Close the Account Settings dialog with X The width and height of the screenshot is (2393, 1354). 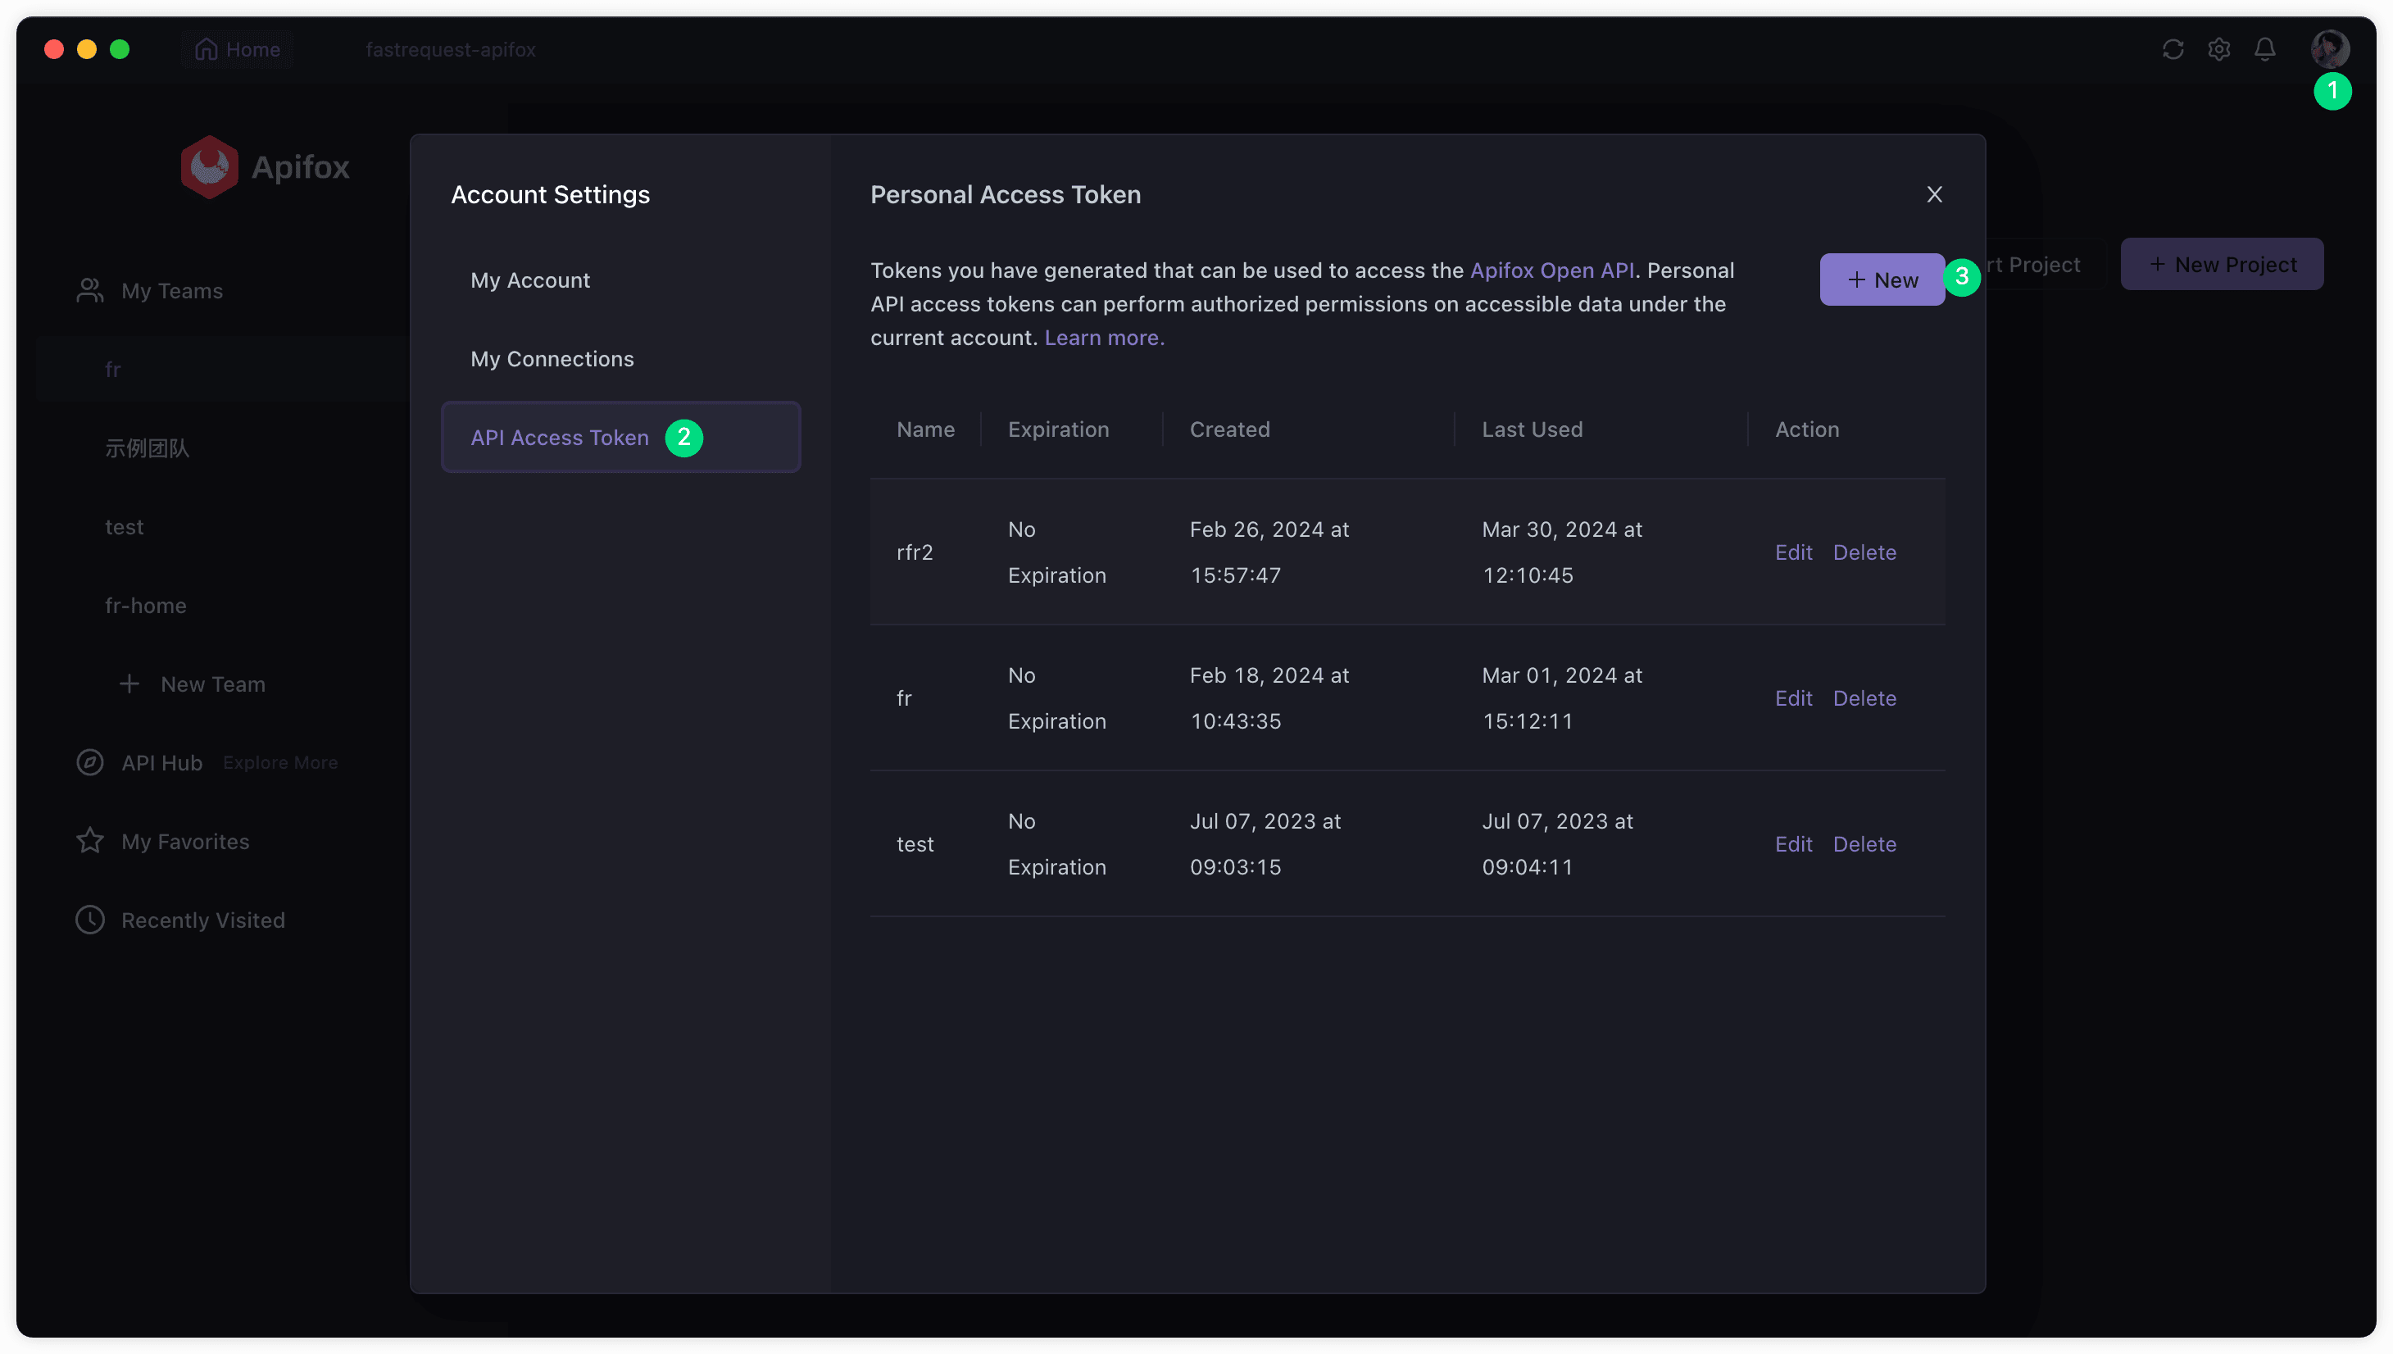point(1934,194)
